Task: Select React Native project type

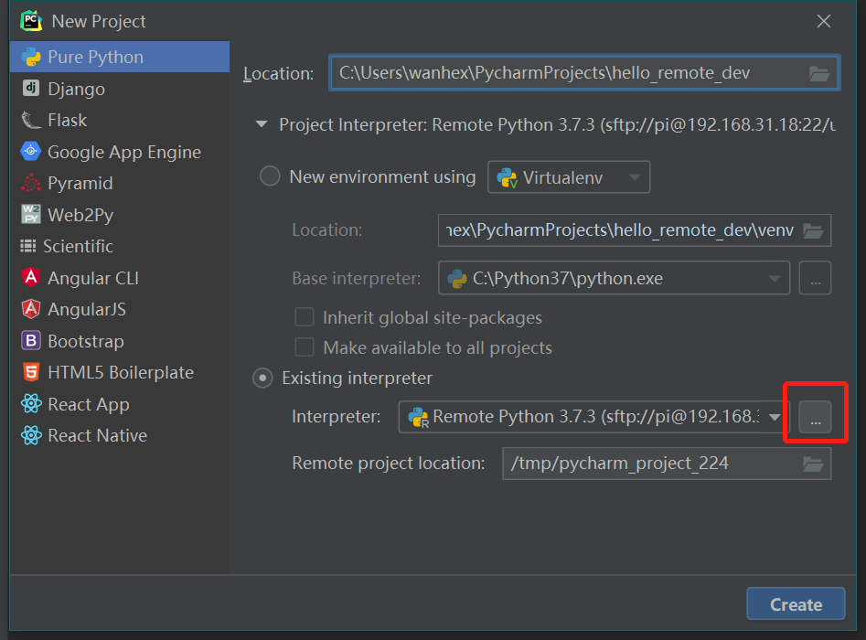Action: pos(96,435)
